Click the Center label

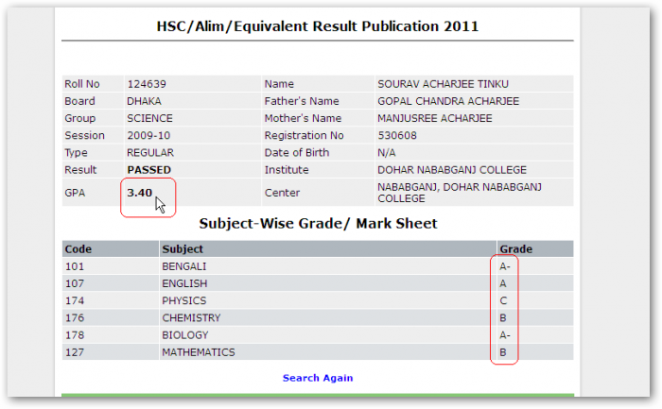(x=282, y=193)
